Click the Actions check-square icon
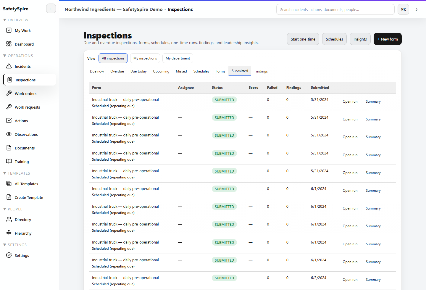This screenshot has height=290, width=426. point(9,120)
